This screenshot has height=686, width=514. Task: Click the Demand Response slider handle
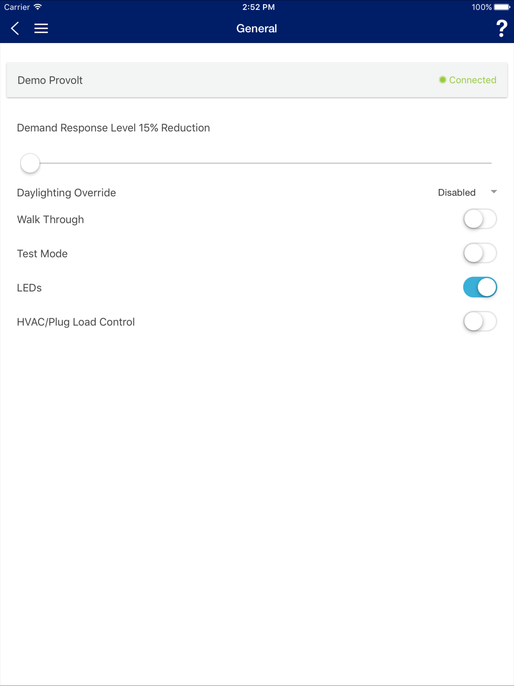(30, 163)
